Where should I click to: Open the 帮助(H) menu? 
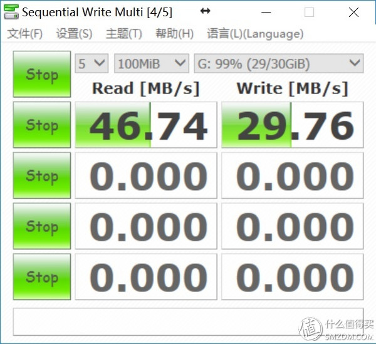[174, 34]
